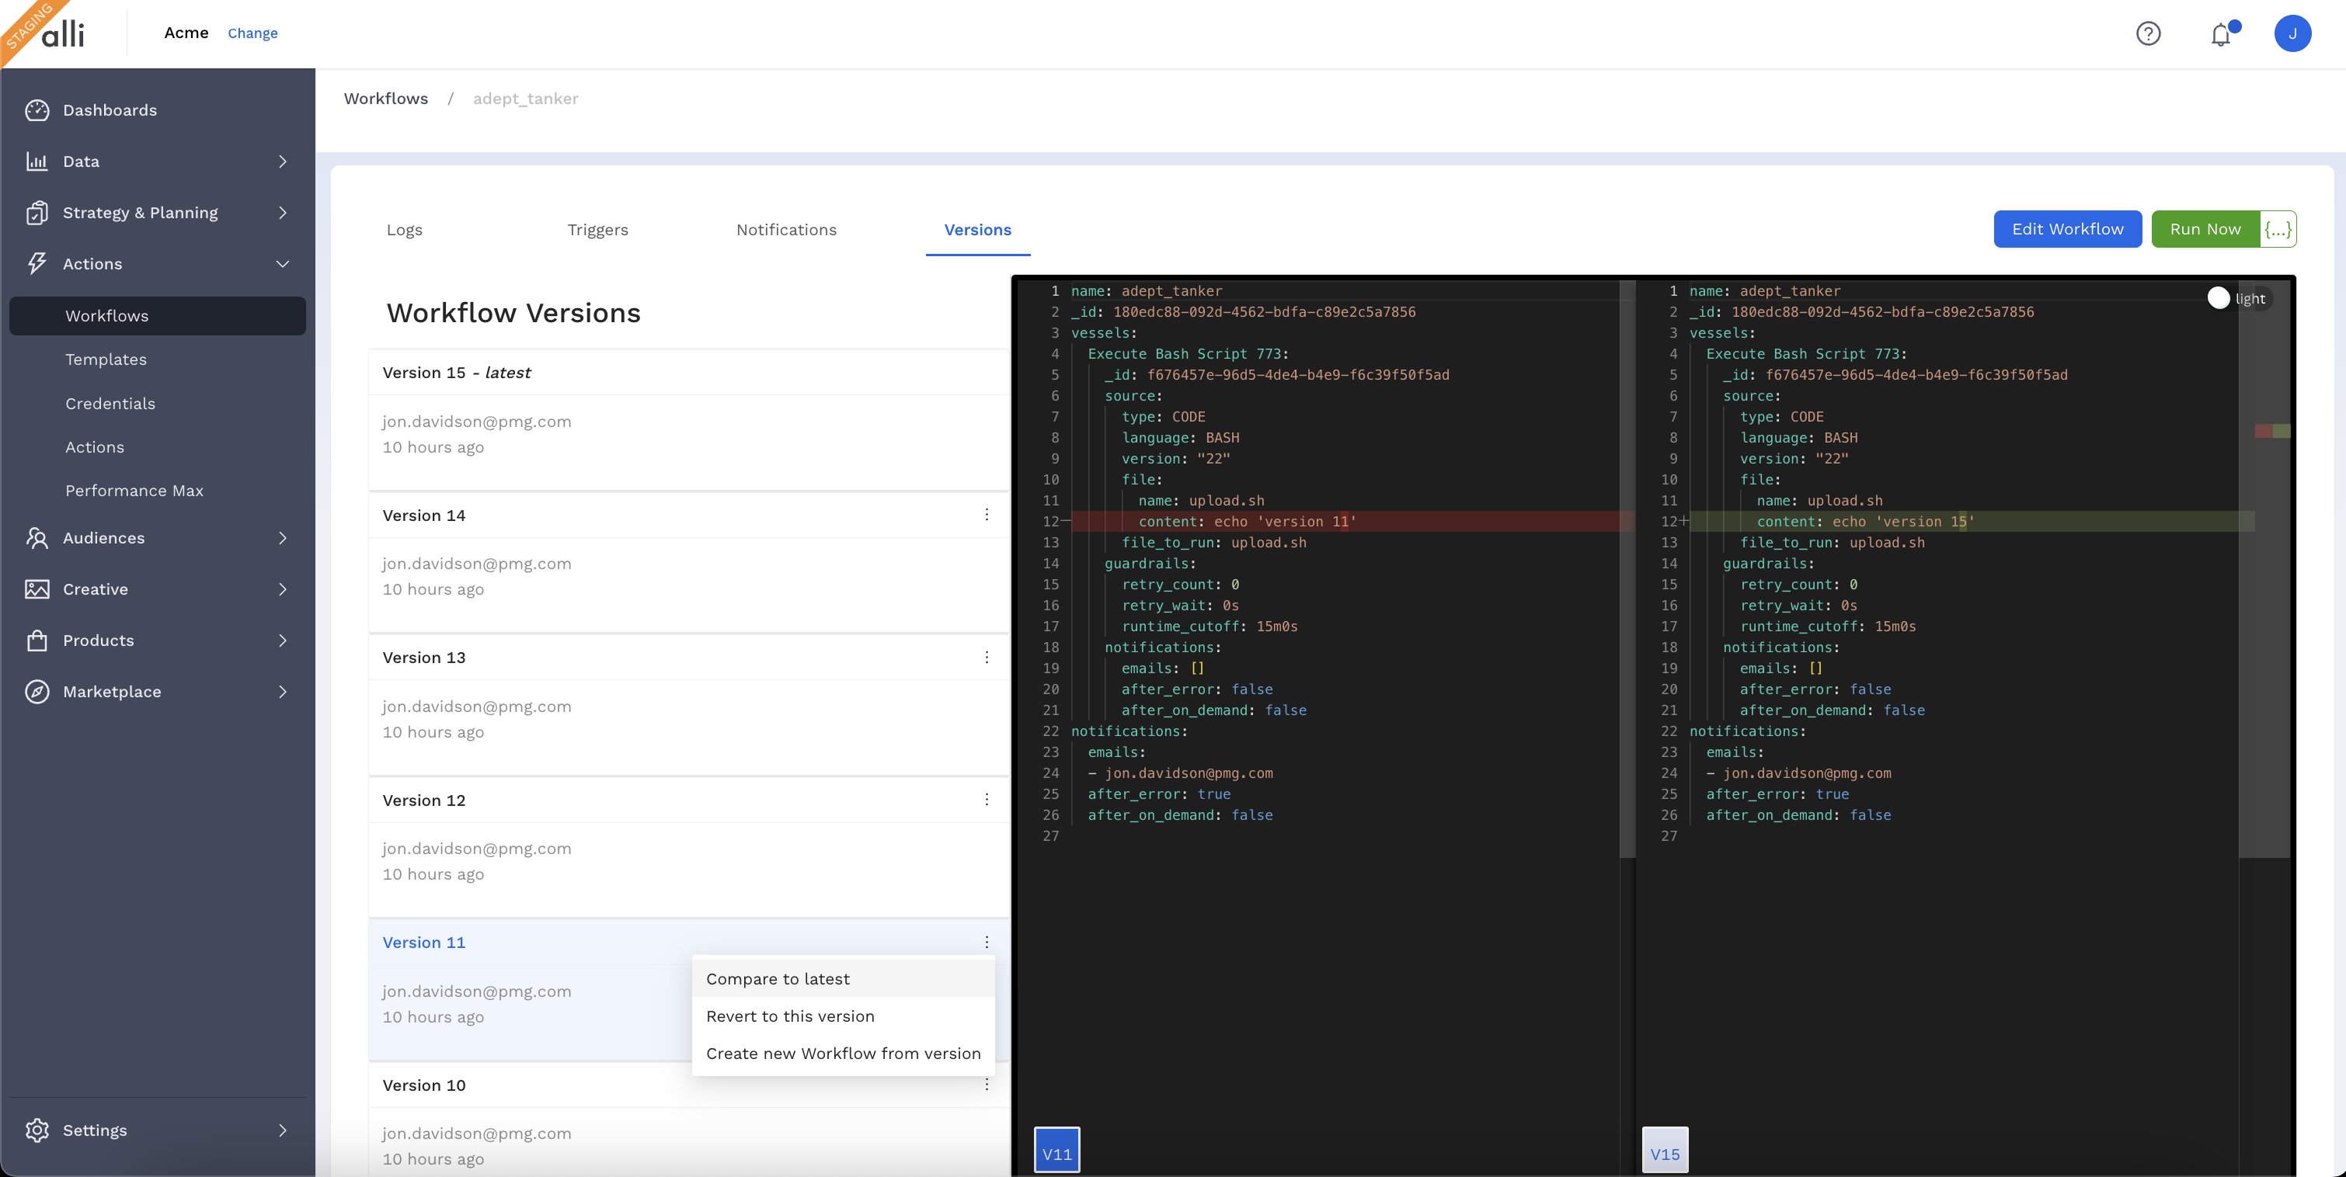Select Revert to this version
The image size is (2346, 1177).
click(x=789, y=1016)
